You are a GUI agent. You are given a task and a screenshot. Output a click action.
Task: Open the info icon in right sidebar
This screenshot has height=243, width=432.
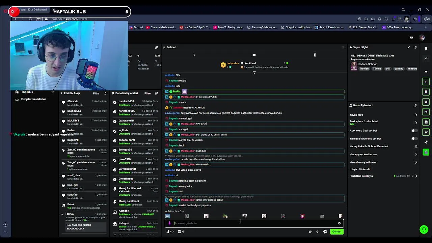click(x=426, y=49)
